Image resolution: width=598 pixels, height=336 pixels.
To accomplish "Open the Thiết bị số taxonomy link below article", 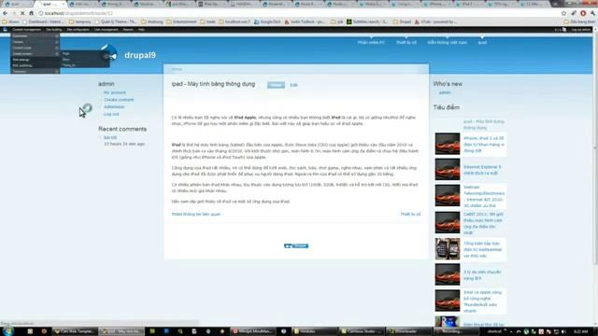I will [410, 214].
